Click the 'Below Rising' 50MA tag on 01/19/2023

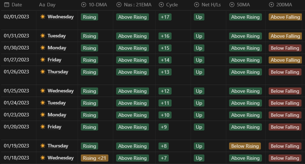click(245, 146)
